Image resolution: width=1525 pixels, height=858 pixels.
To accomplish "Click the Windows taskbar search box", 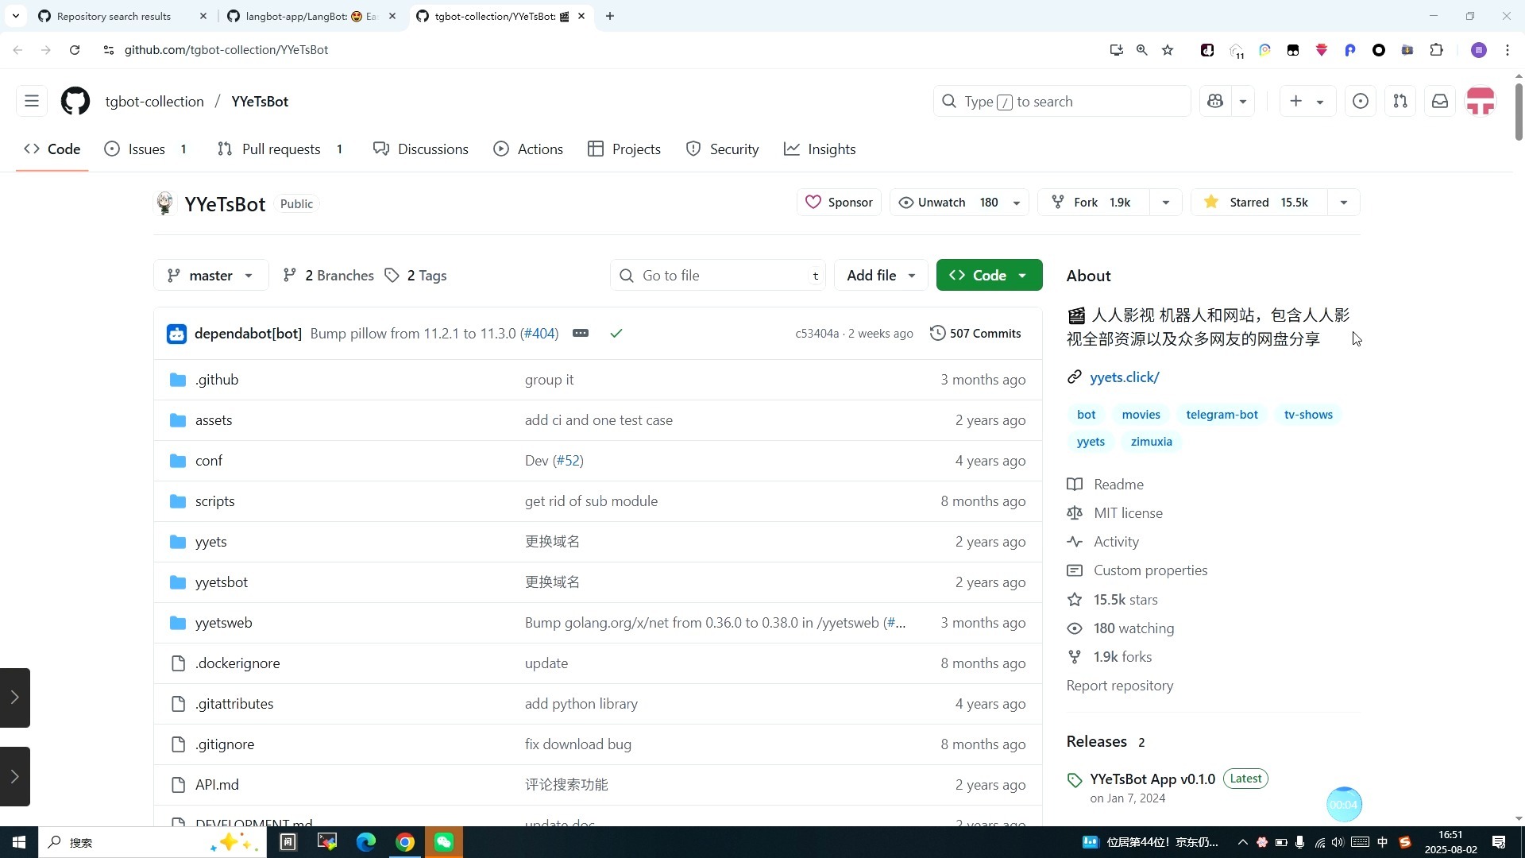I will (x=151, y=842).
